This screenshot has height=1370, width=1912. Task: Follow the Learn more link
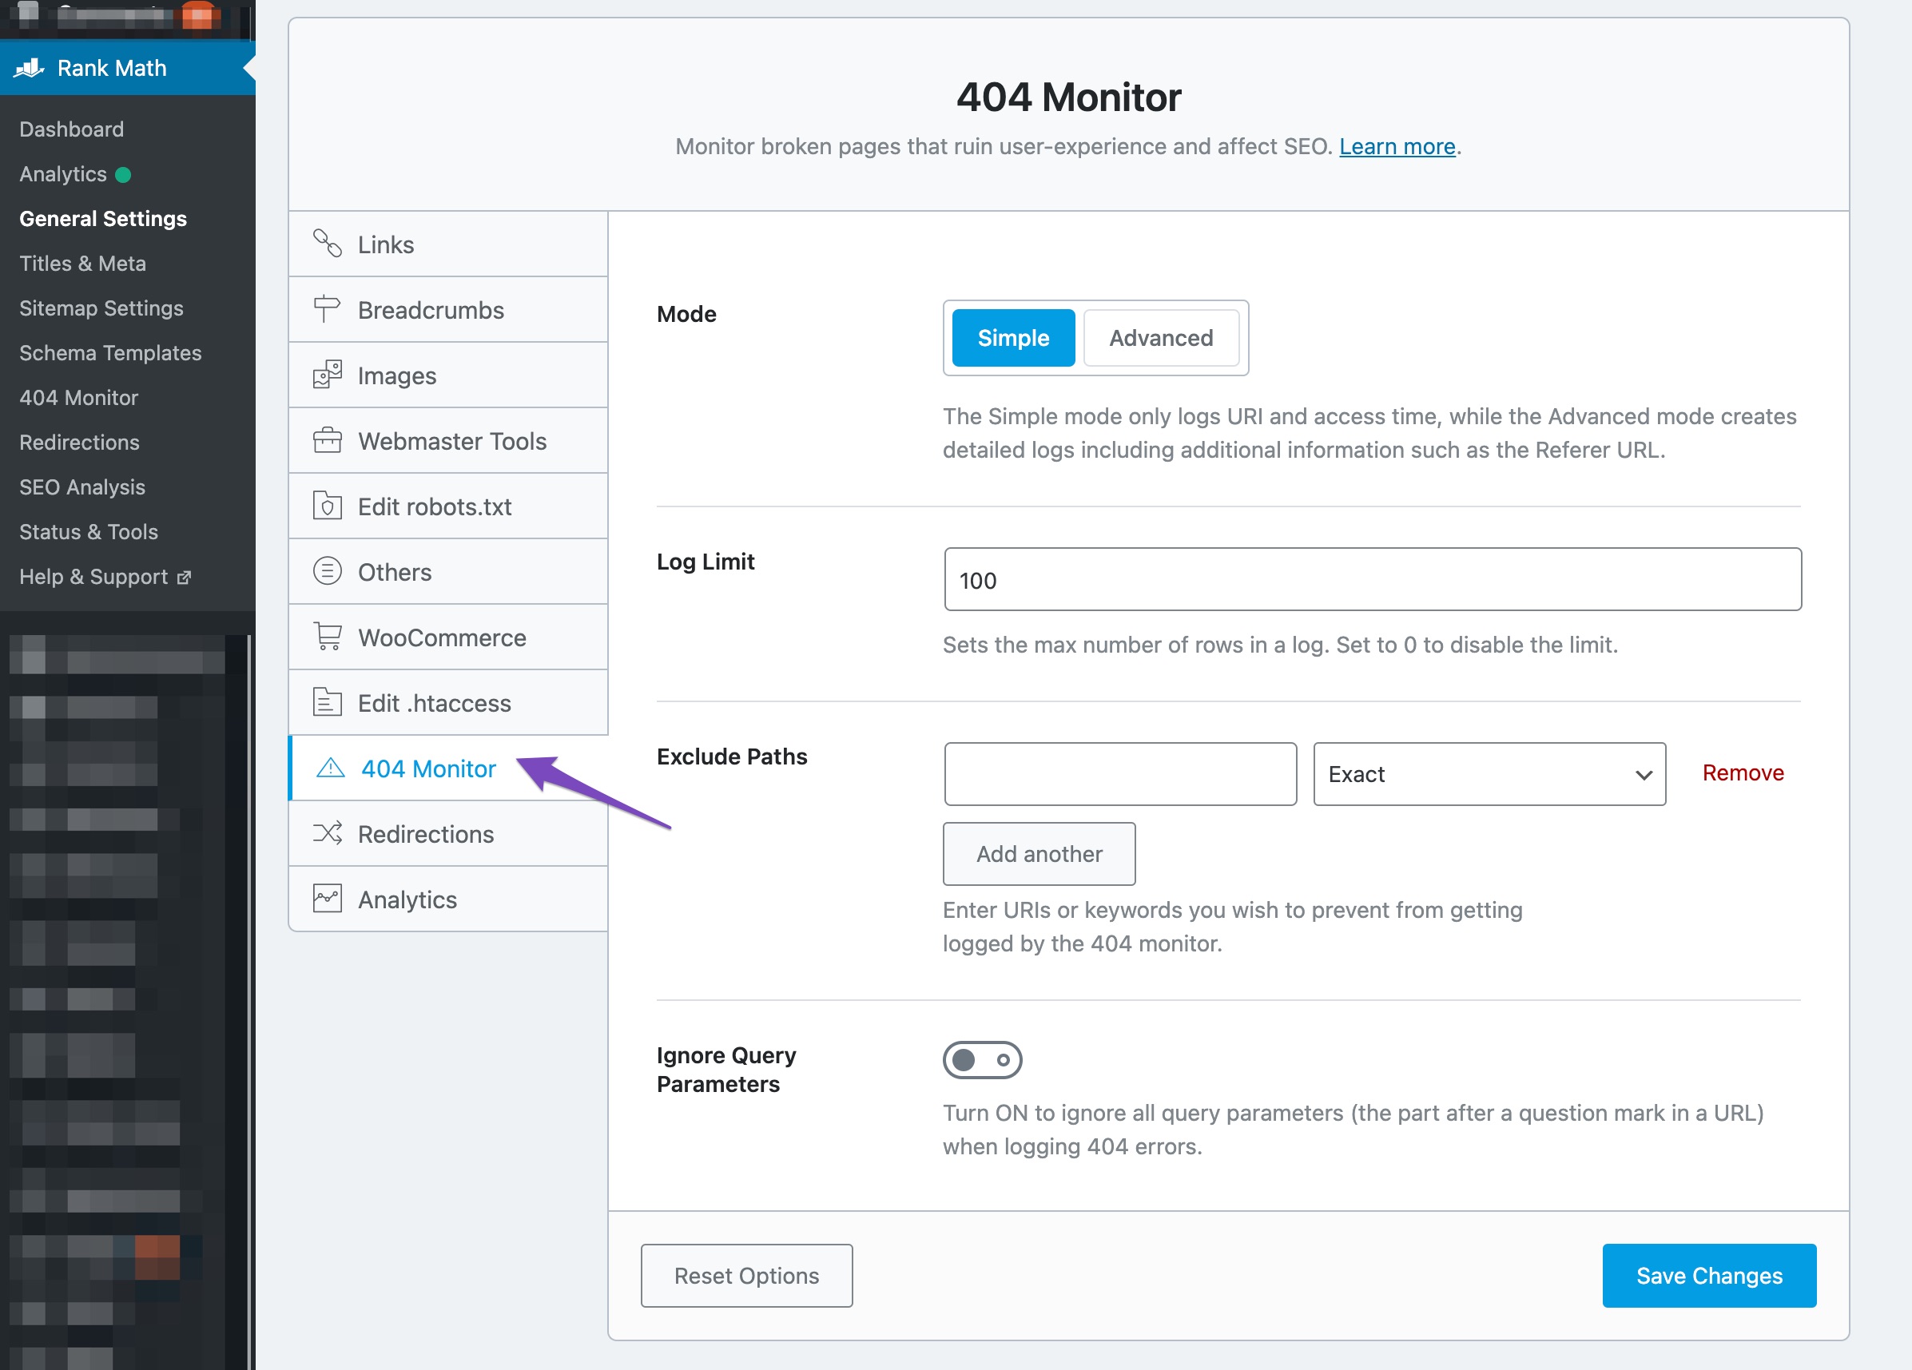pyautogui.click(x=1396, y=147)
